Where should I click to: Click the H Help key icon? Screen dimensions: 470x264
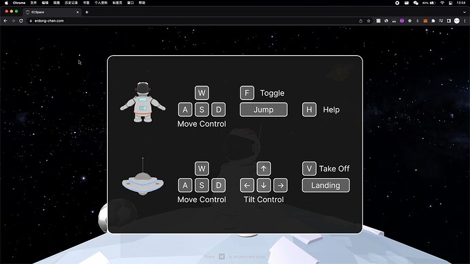coord(309,110)
